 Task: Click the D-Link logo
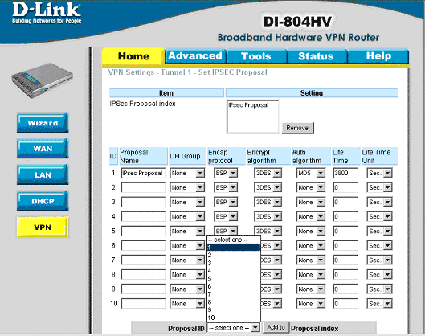pos(47,13)
